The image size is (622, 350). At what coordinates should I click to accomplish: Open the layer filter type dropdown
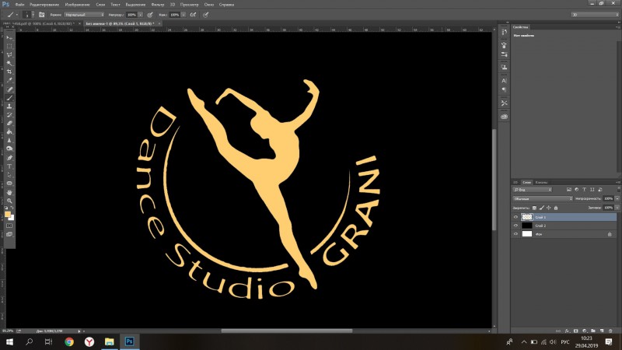point(532,190)
